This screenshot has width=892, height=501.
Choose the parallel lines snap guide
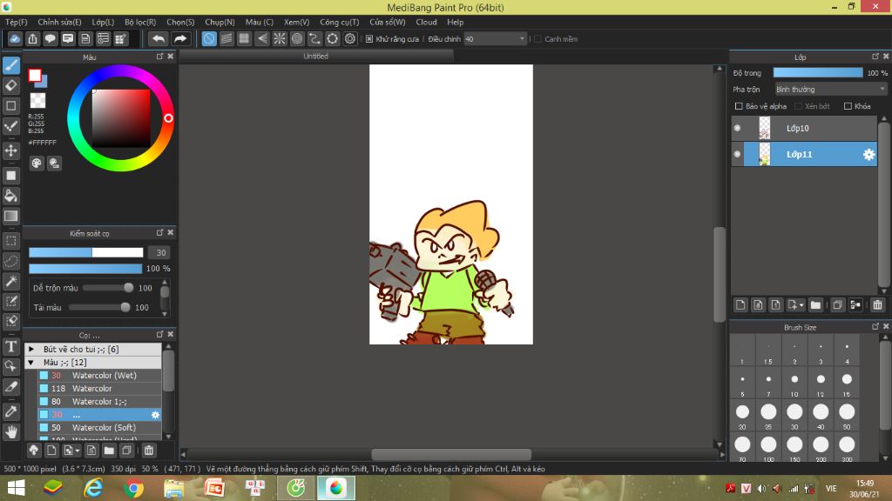(x=226, y=38)
